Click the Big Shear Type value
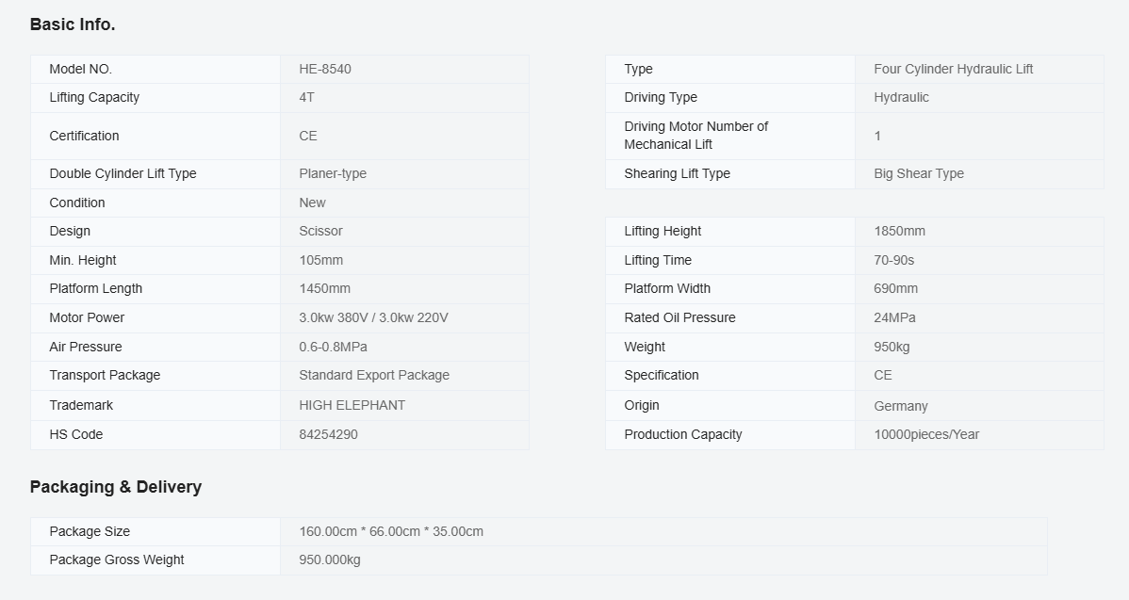The height and width of the screenshot is (600, 1129). (919, 173)
